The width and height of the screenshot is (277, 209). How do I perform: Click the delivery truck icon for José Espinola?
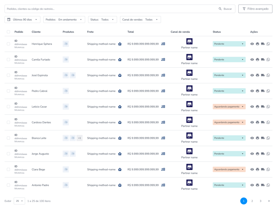(x=263, y=75)
